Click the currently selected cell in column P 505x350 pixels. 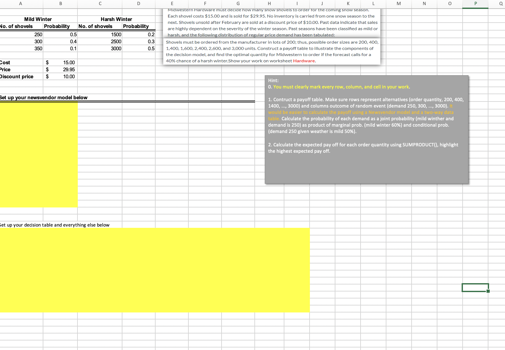click(475, 288)
